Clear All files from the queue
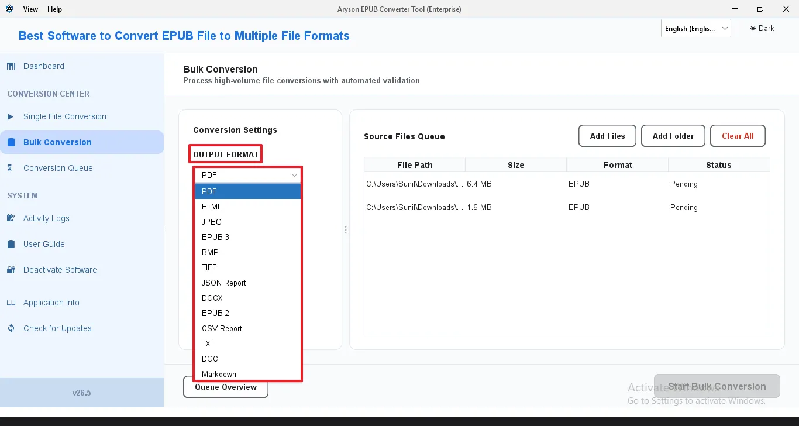This screenshot has height=426, width=799. pyautogui.click(x=738, y=136)
